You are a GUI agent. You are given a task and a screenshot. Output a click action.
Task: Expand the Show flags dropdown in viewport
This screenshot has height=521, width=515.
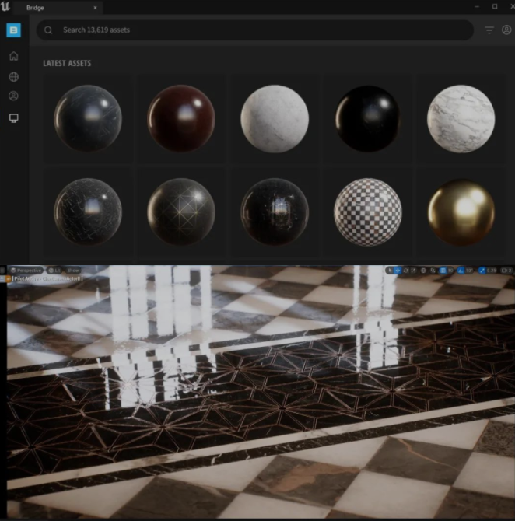(x=72, y=270)
